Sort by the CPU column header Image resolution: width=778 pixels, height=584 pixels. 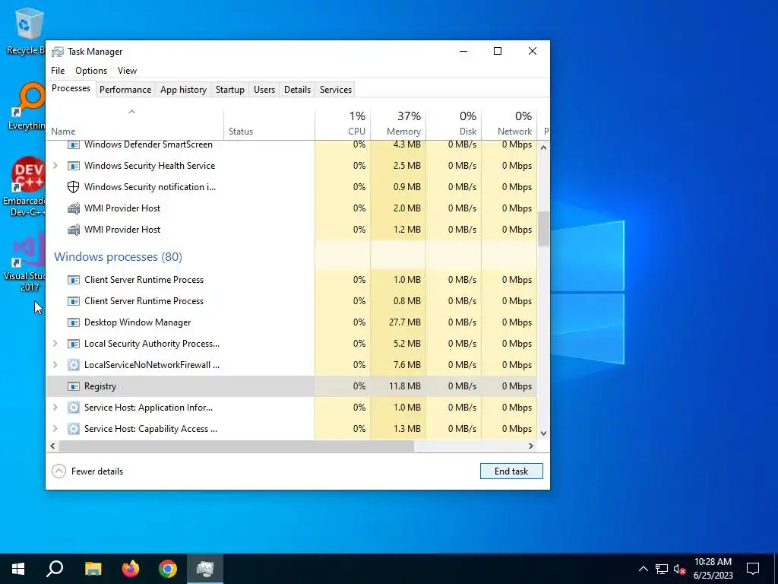click(x=343, y=124)
